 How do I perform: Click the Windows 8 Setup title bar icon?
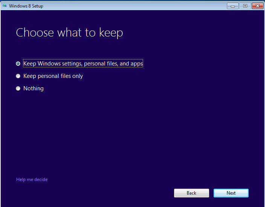(x=5, y=6)
